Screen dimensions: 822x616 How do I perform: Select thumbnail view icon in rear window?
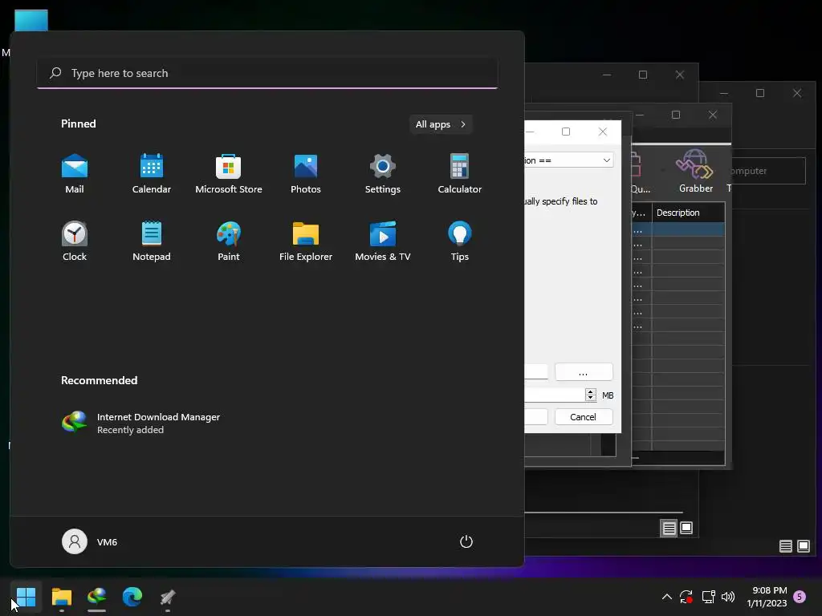(x=803, y=546)
